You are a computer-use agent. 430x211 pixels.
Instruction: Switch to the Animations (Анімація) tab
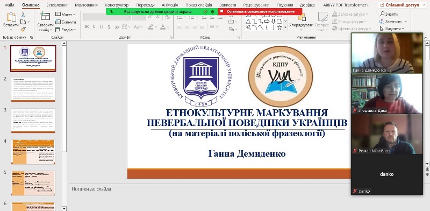(170, 5)
